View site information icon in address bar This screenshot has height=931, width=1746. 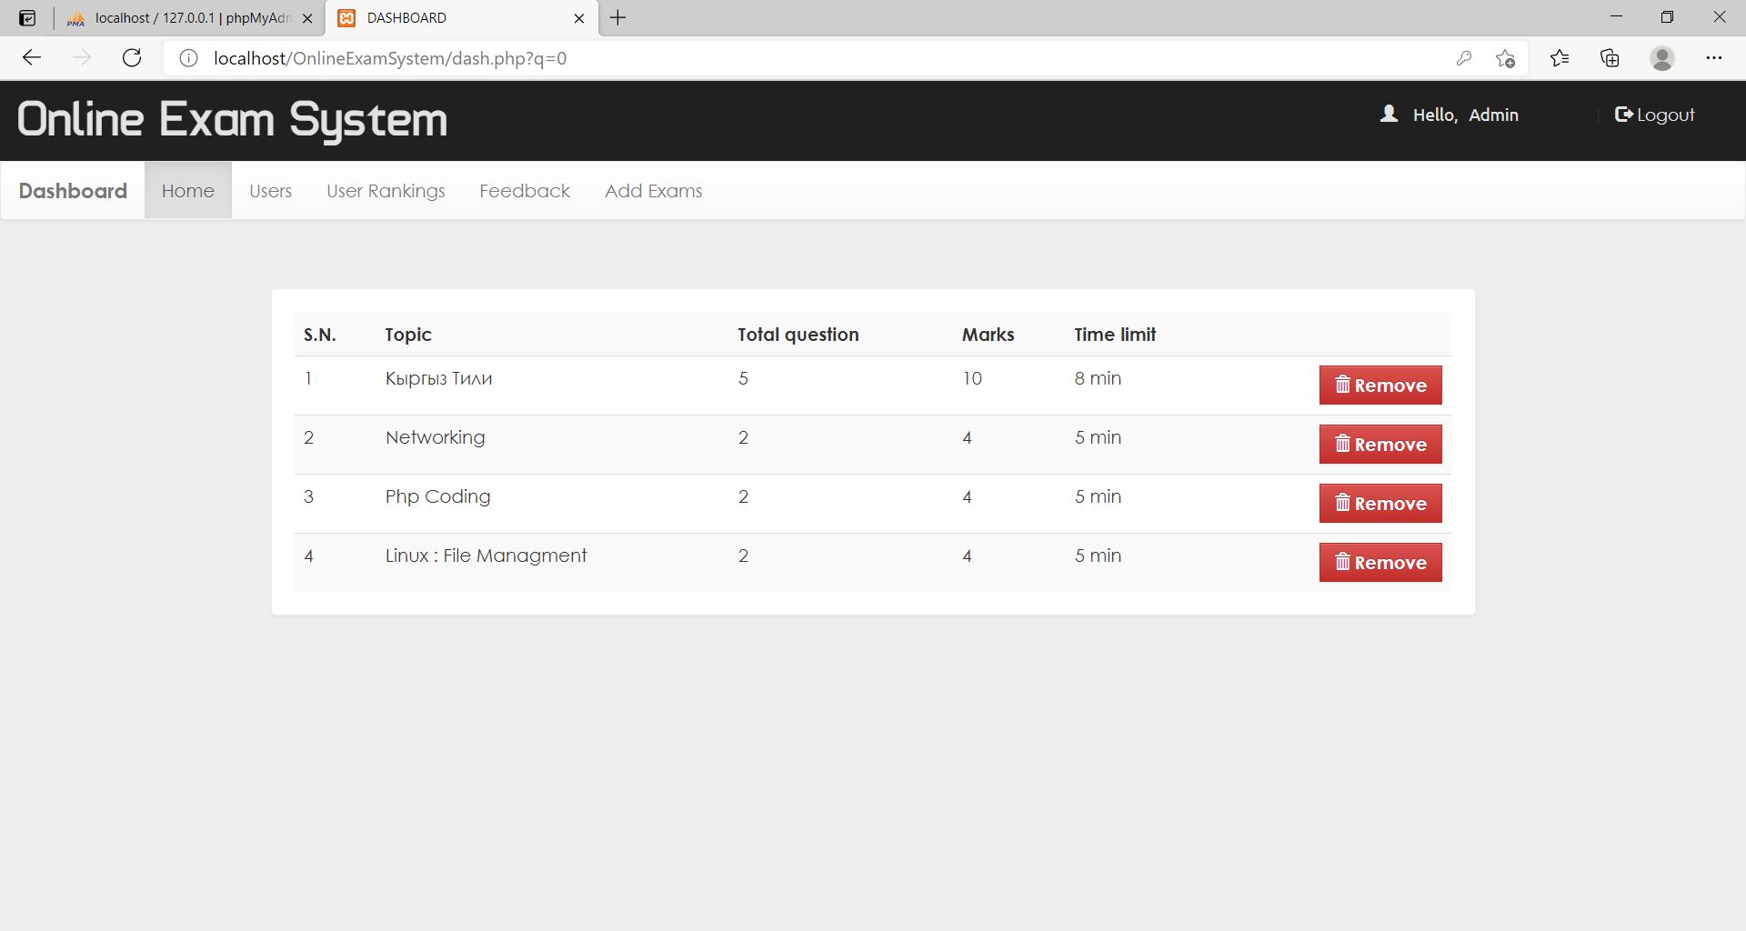click(188, 58)
